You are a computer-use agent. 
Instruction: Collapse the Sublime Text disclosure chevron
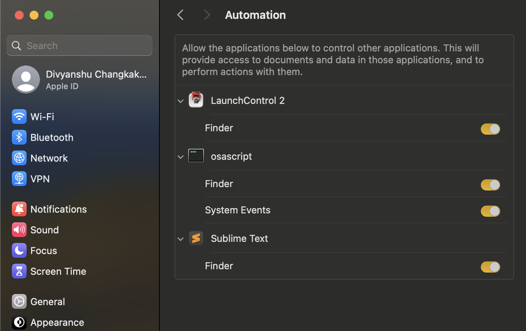[x=180, y=239]
